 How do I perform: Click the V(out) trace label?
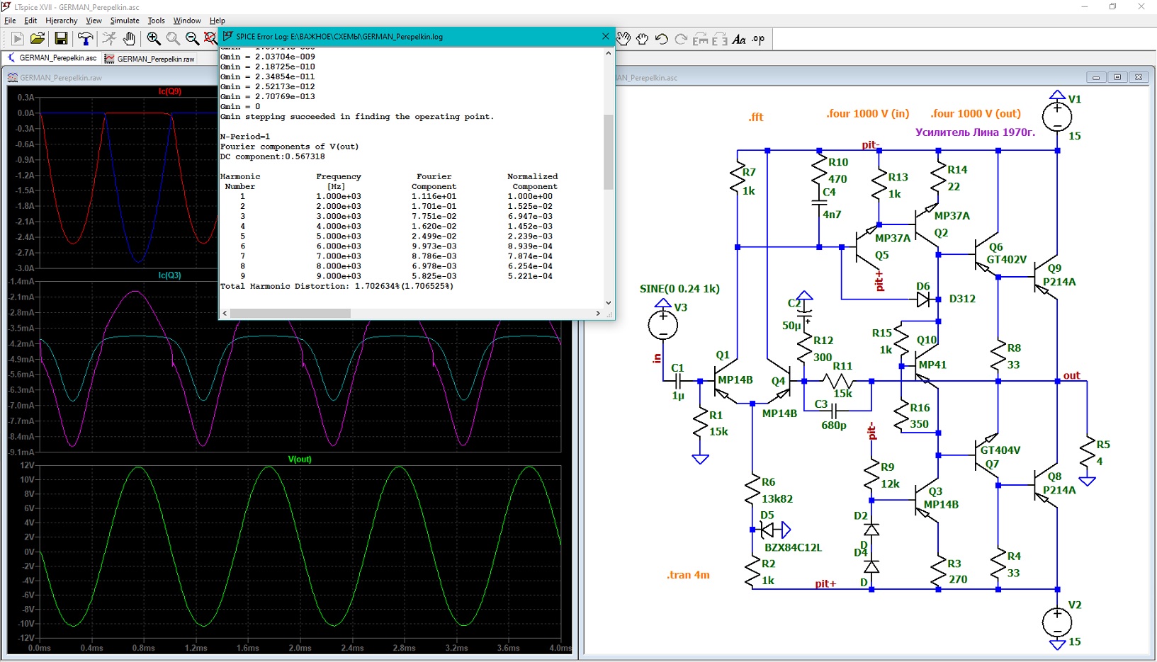[x=300, y=459]
